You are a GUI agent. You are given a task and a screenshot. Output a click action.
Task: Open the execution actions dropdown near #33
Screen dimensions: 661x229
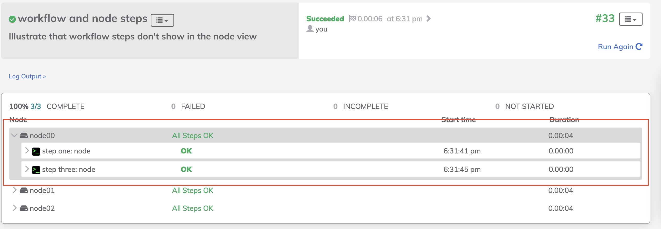631,19
